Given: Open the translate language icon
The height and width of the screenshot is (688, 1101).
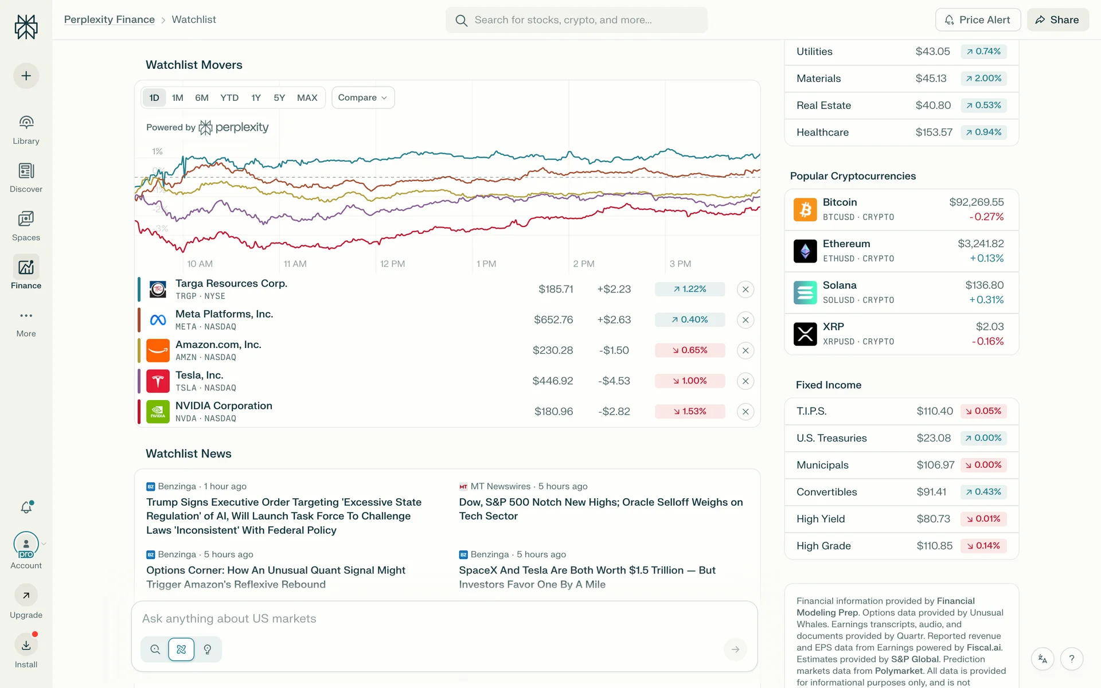Looking at the screenshot, I should click(1043, 659).
